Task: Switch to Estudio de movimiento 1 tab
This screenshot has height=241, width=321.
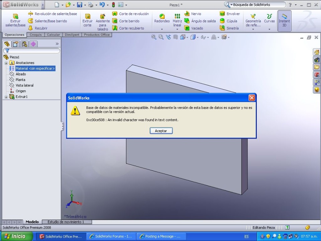Action: coord(66,222)
